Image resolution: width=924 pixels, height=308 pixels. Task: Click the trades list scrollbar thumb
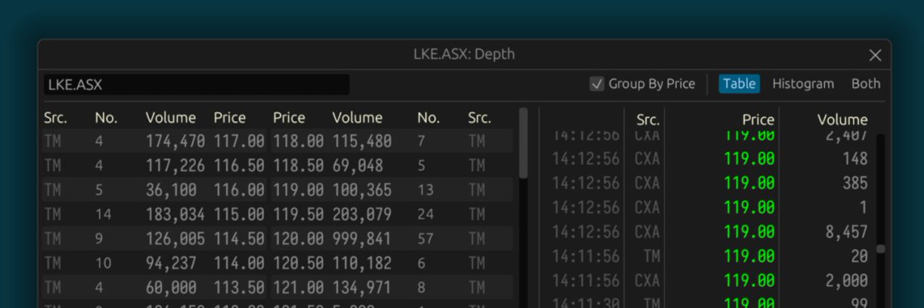tap(881, 249)
